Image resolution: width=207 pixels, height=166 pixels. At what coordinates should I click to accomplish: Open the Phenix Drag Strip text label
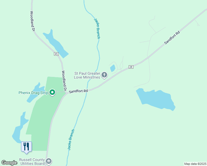(33, 93)
